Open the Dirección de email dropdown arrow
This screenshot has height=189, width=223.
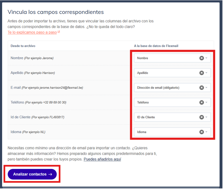tap(206, 88)
